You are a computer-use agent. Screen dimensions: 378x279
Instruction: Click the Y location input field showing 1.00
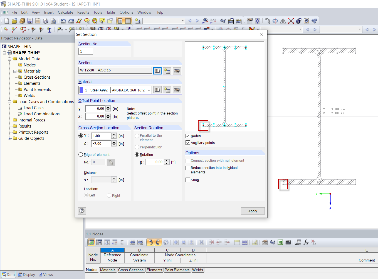click(x=102, y=136)
